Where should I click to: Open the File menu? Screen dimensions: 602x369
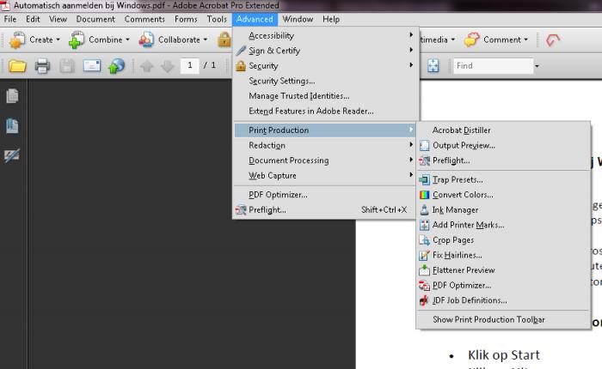point(10,19)
